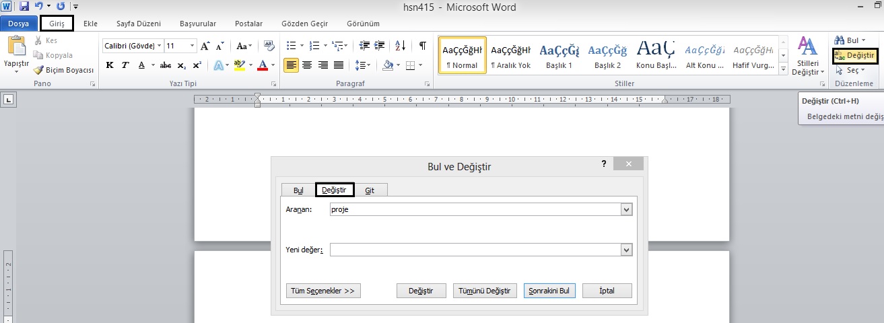Click the Save icon in quick access toolbar

(x=24, y=7)
